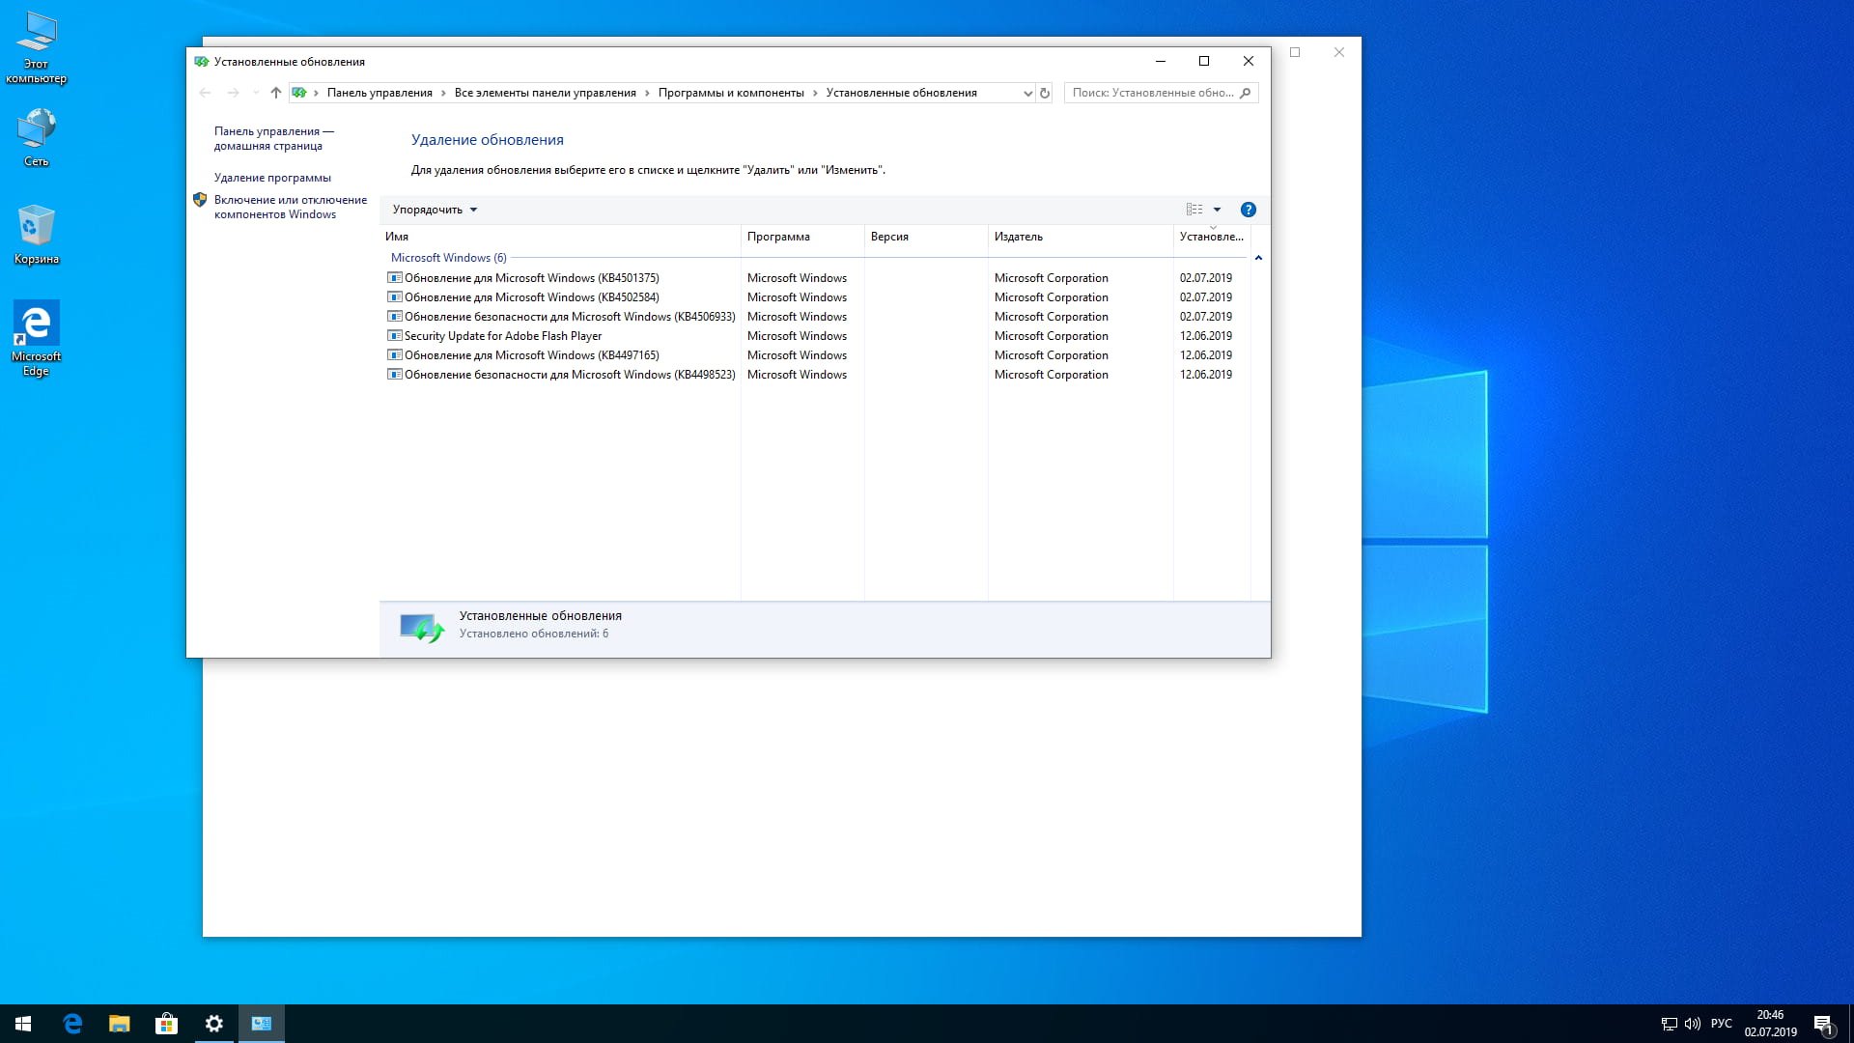This screenshot has height=1043, width=1854.
Task: Sort by Издатель column header
Action: click(x=1081, y=237)
